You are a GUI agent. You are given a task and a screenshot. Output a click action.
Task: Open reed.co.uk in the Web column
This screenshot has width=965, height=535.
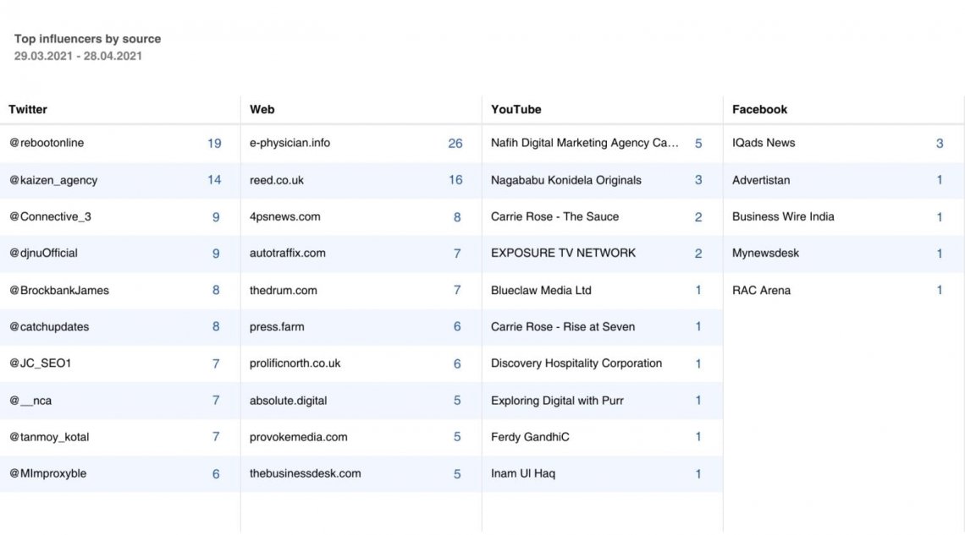(277, 180)
